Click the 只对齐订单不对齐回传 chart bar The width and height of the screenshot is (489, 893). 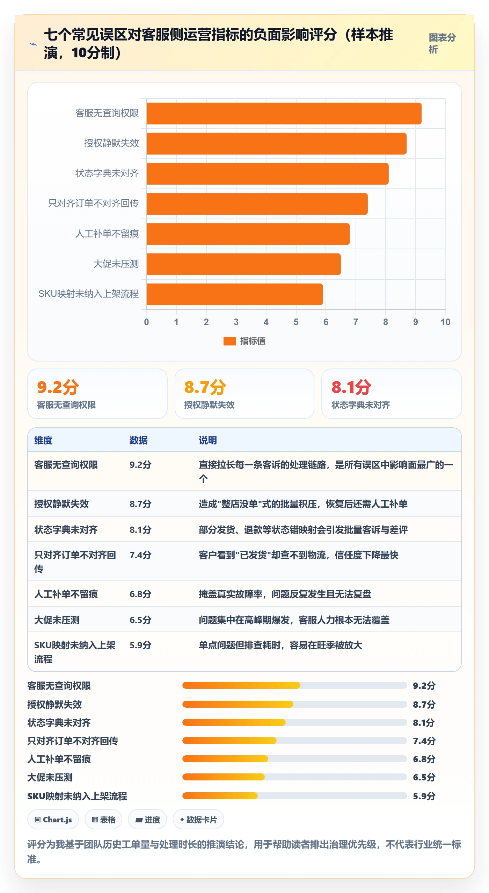[257, 204]
